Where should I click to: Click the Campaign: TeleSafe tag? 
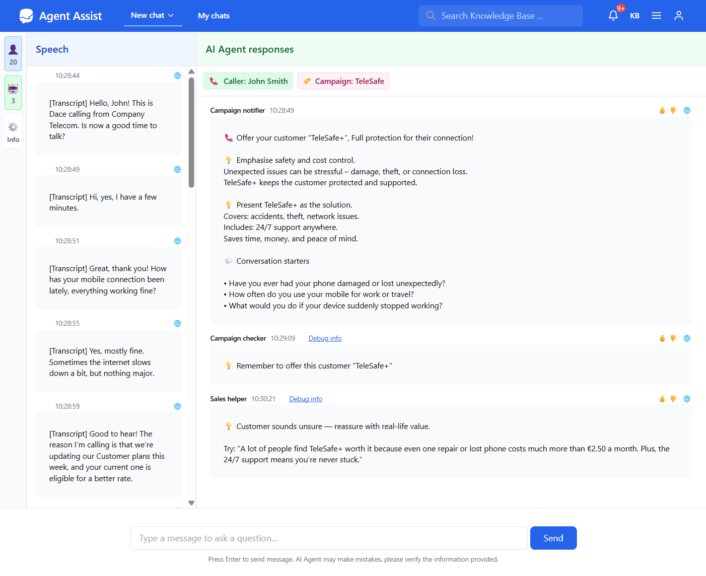[343, 81]
